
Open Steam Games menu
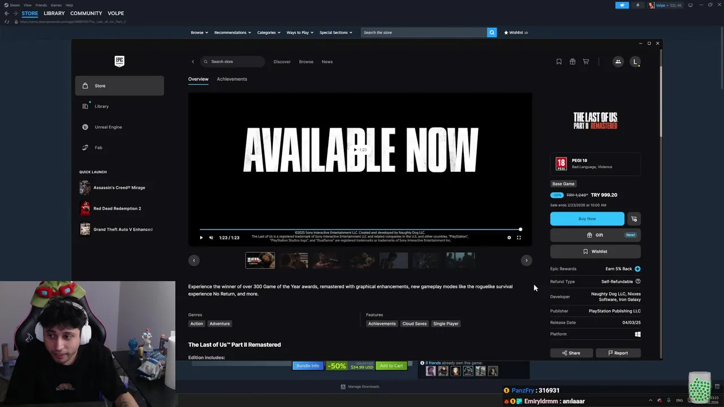click(56, 5)
